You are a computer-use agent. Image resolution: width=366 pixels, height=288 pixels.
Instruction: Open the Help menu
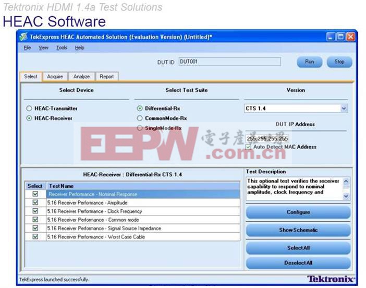click(79, 47)
